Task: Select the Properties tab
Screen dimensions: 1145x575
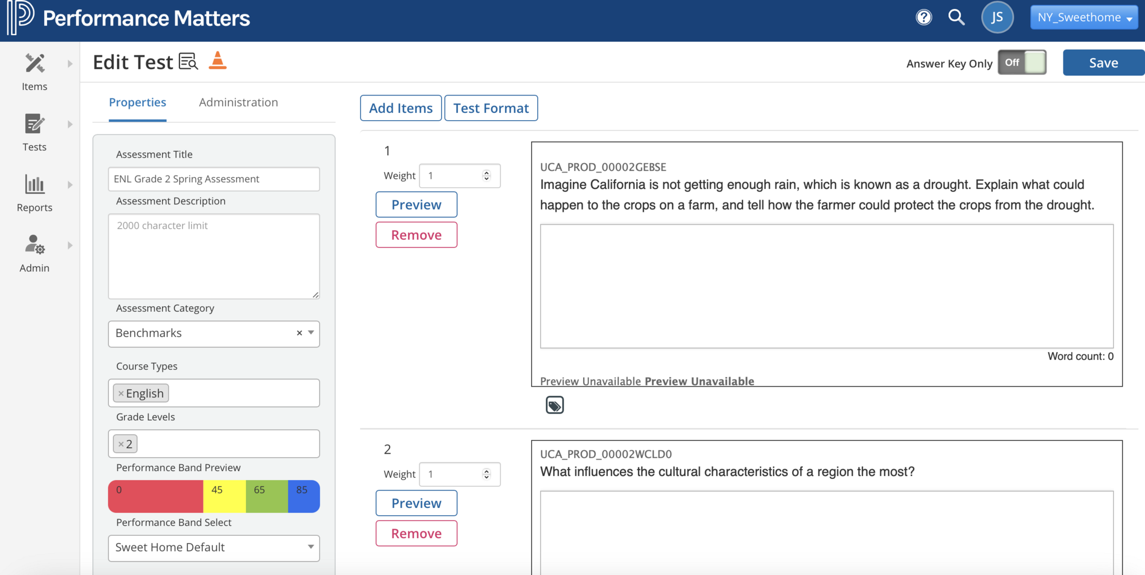Action: 138,102
